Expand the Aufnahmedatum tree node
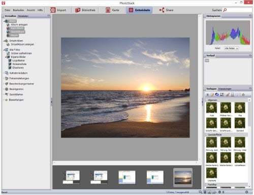254x195 pixels. (x=4, y=73)
